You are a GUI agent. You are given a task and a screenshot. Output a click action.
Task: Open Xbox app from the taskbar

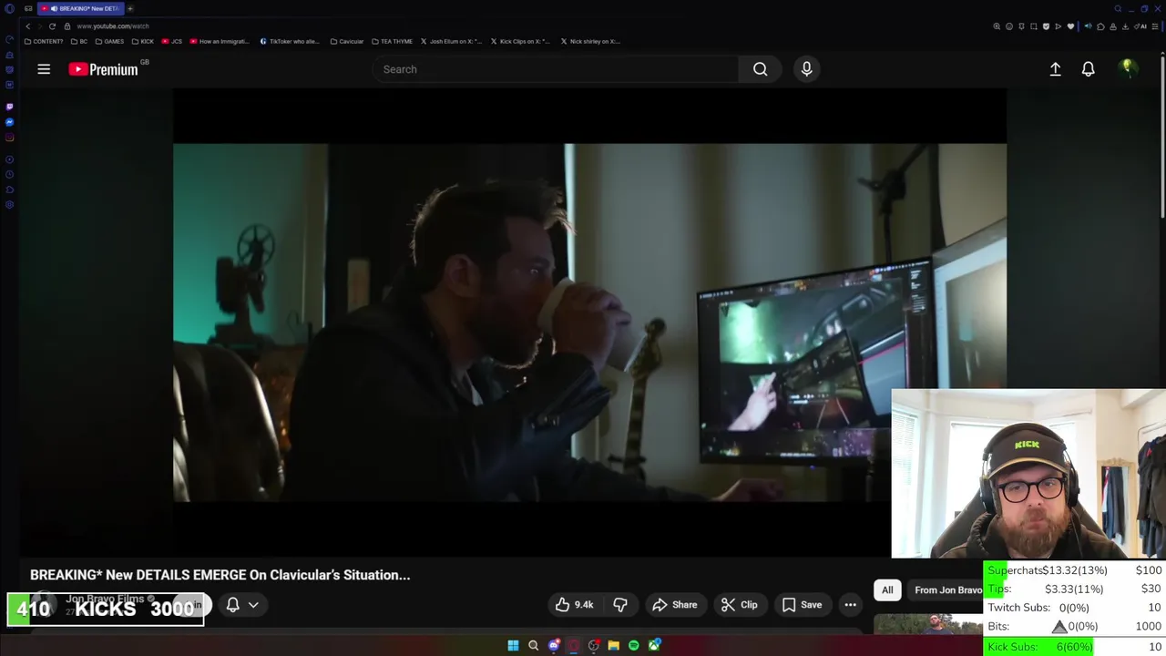(x=654, y=645)
